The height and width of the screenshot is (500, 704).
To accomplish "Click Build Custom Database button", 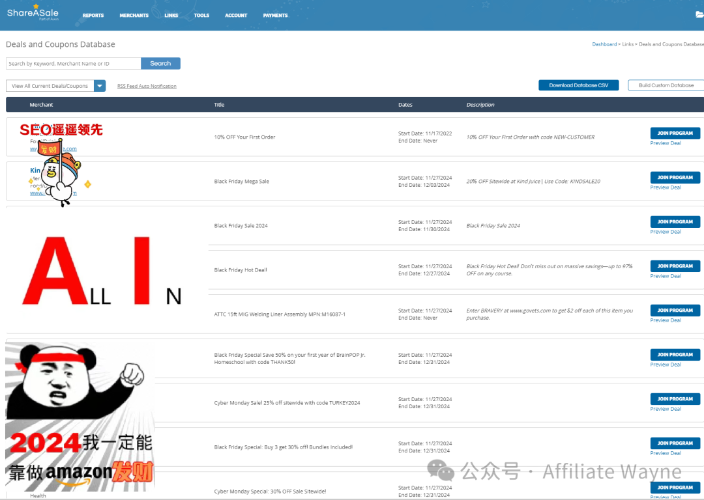I will point(666,85).
